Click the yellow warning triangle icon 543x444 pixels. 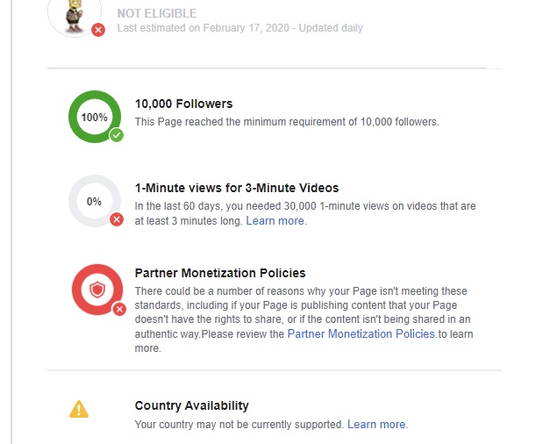(79, 409)
